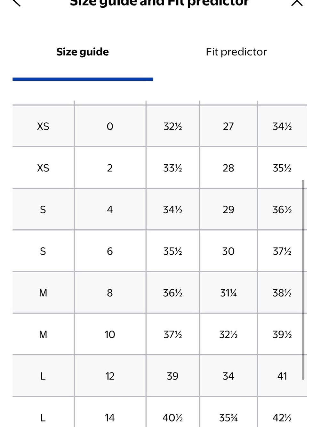Tap the back arrow icon
320x427 pixels.
[x=16, y=3]
